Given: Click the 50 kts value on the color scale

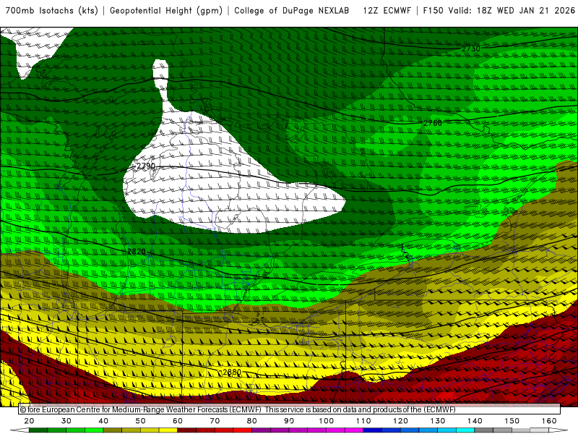Looking at the screenshot, I should 140,421.
